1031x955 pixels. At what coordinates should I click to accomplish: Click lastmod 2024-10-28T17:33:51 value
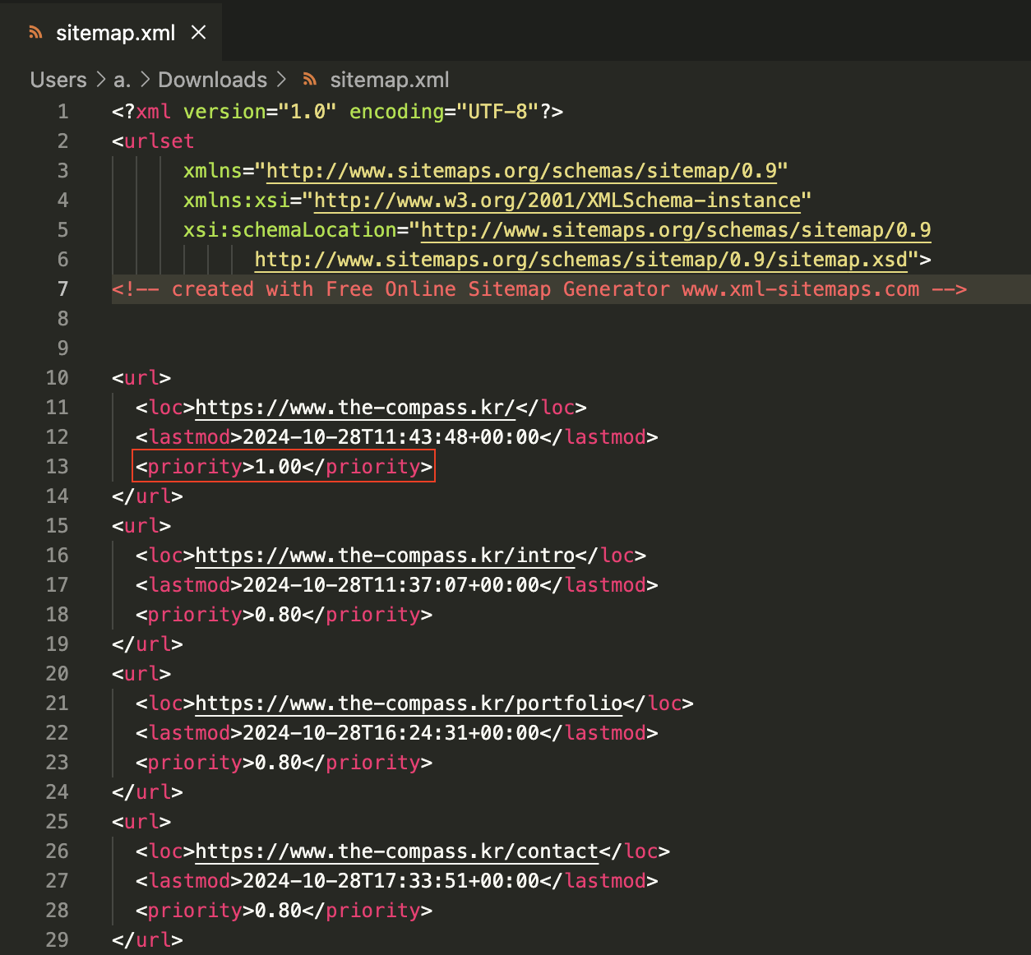391,881
